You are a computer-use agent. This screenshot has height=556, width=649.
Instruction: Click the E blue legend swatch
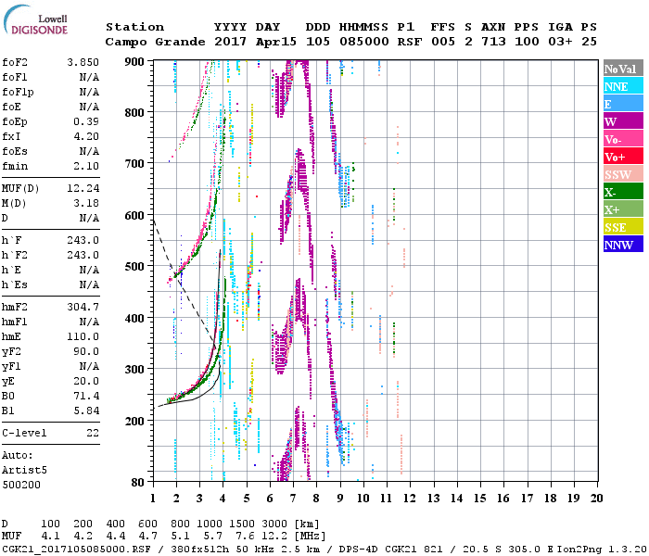(x=623, y=104)
